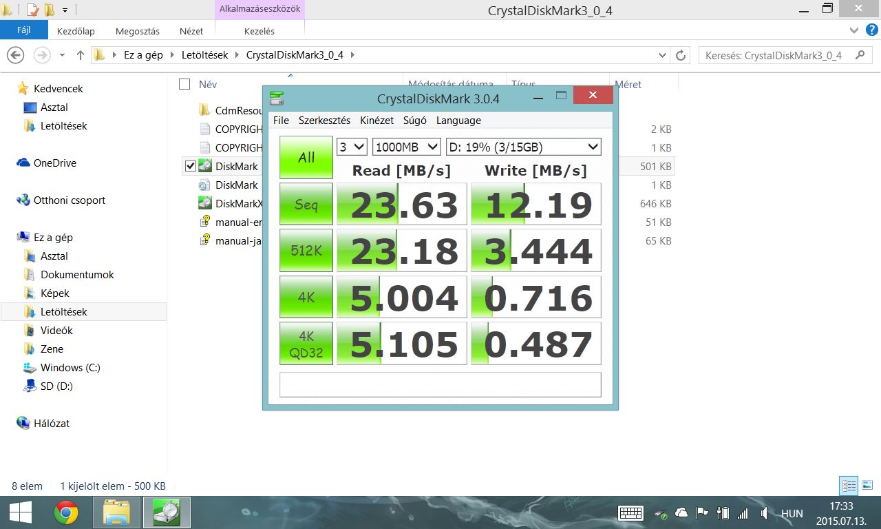Image resolution: width=881 pixels, height=529 pixels.
Task: Click the New folder quick access icon
Action: (49, 10)
